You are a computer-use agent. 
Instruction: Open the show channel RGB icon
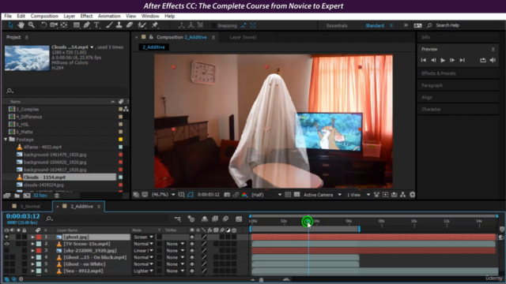(244, 195)
